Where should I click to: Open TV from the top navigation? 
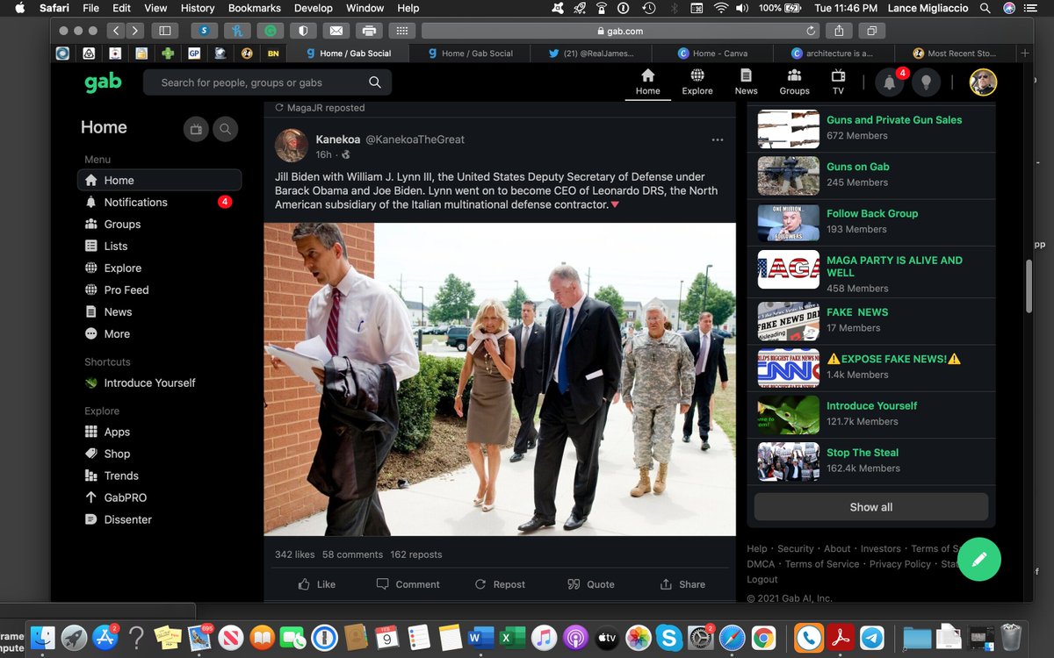pos(838,82)
